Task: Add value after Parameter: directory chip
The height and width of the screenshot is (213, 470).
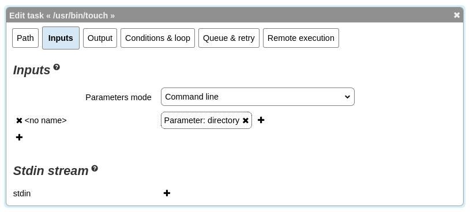Action: coord(261,120)
